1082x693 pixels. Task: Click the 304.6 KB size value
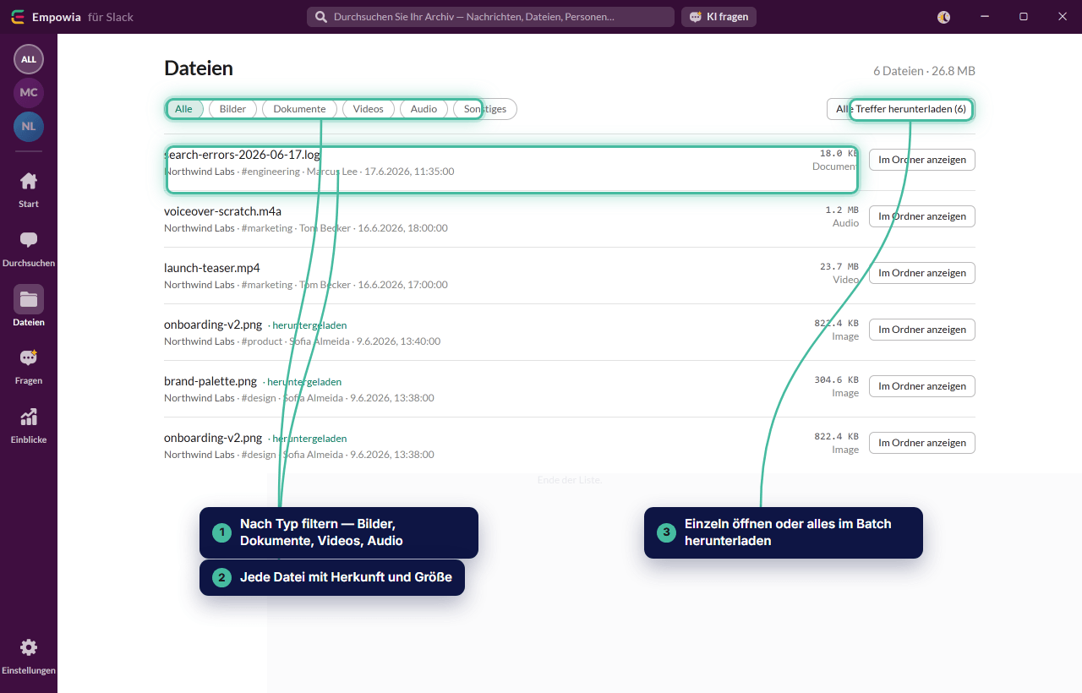click(837, 380)
